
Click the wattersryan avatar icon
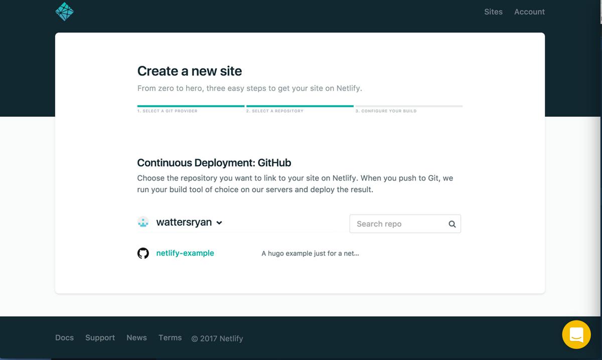point(143,222)
